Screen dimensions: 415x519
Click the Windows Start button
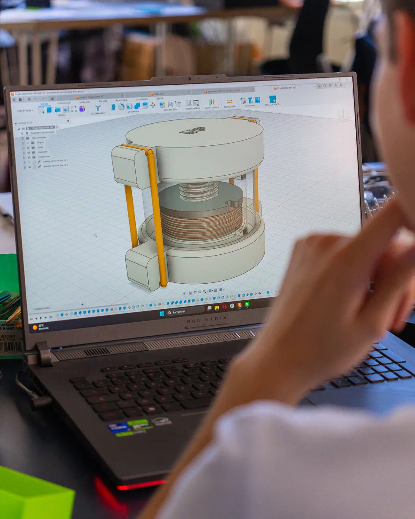(x=162, y=313)
